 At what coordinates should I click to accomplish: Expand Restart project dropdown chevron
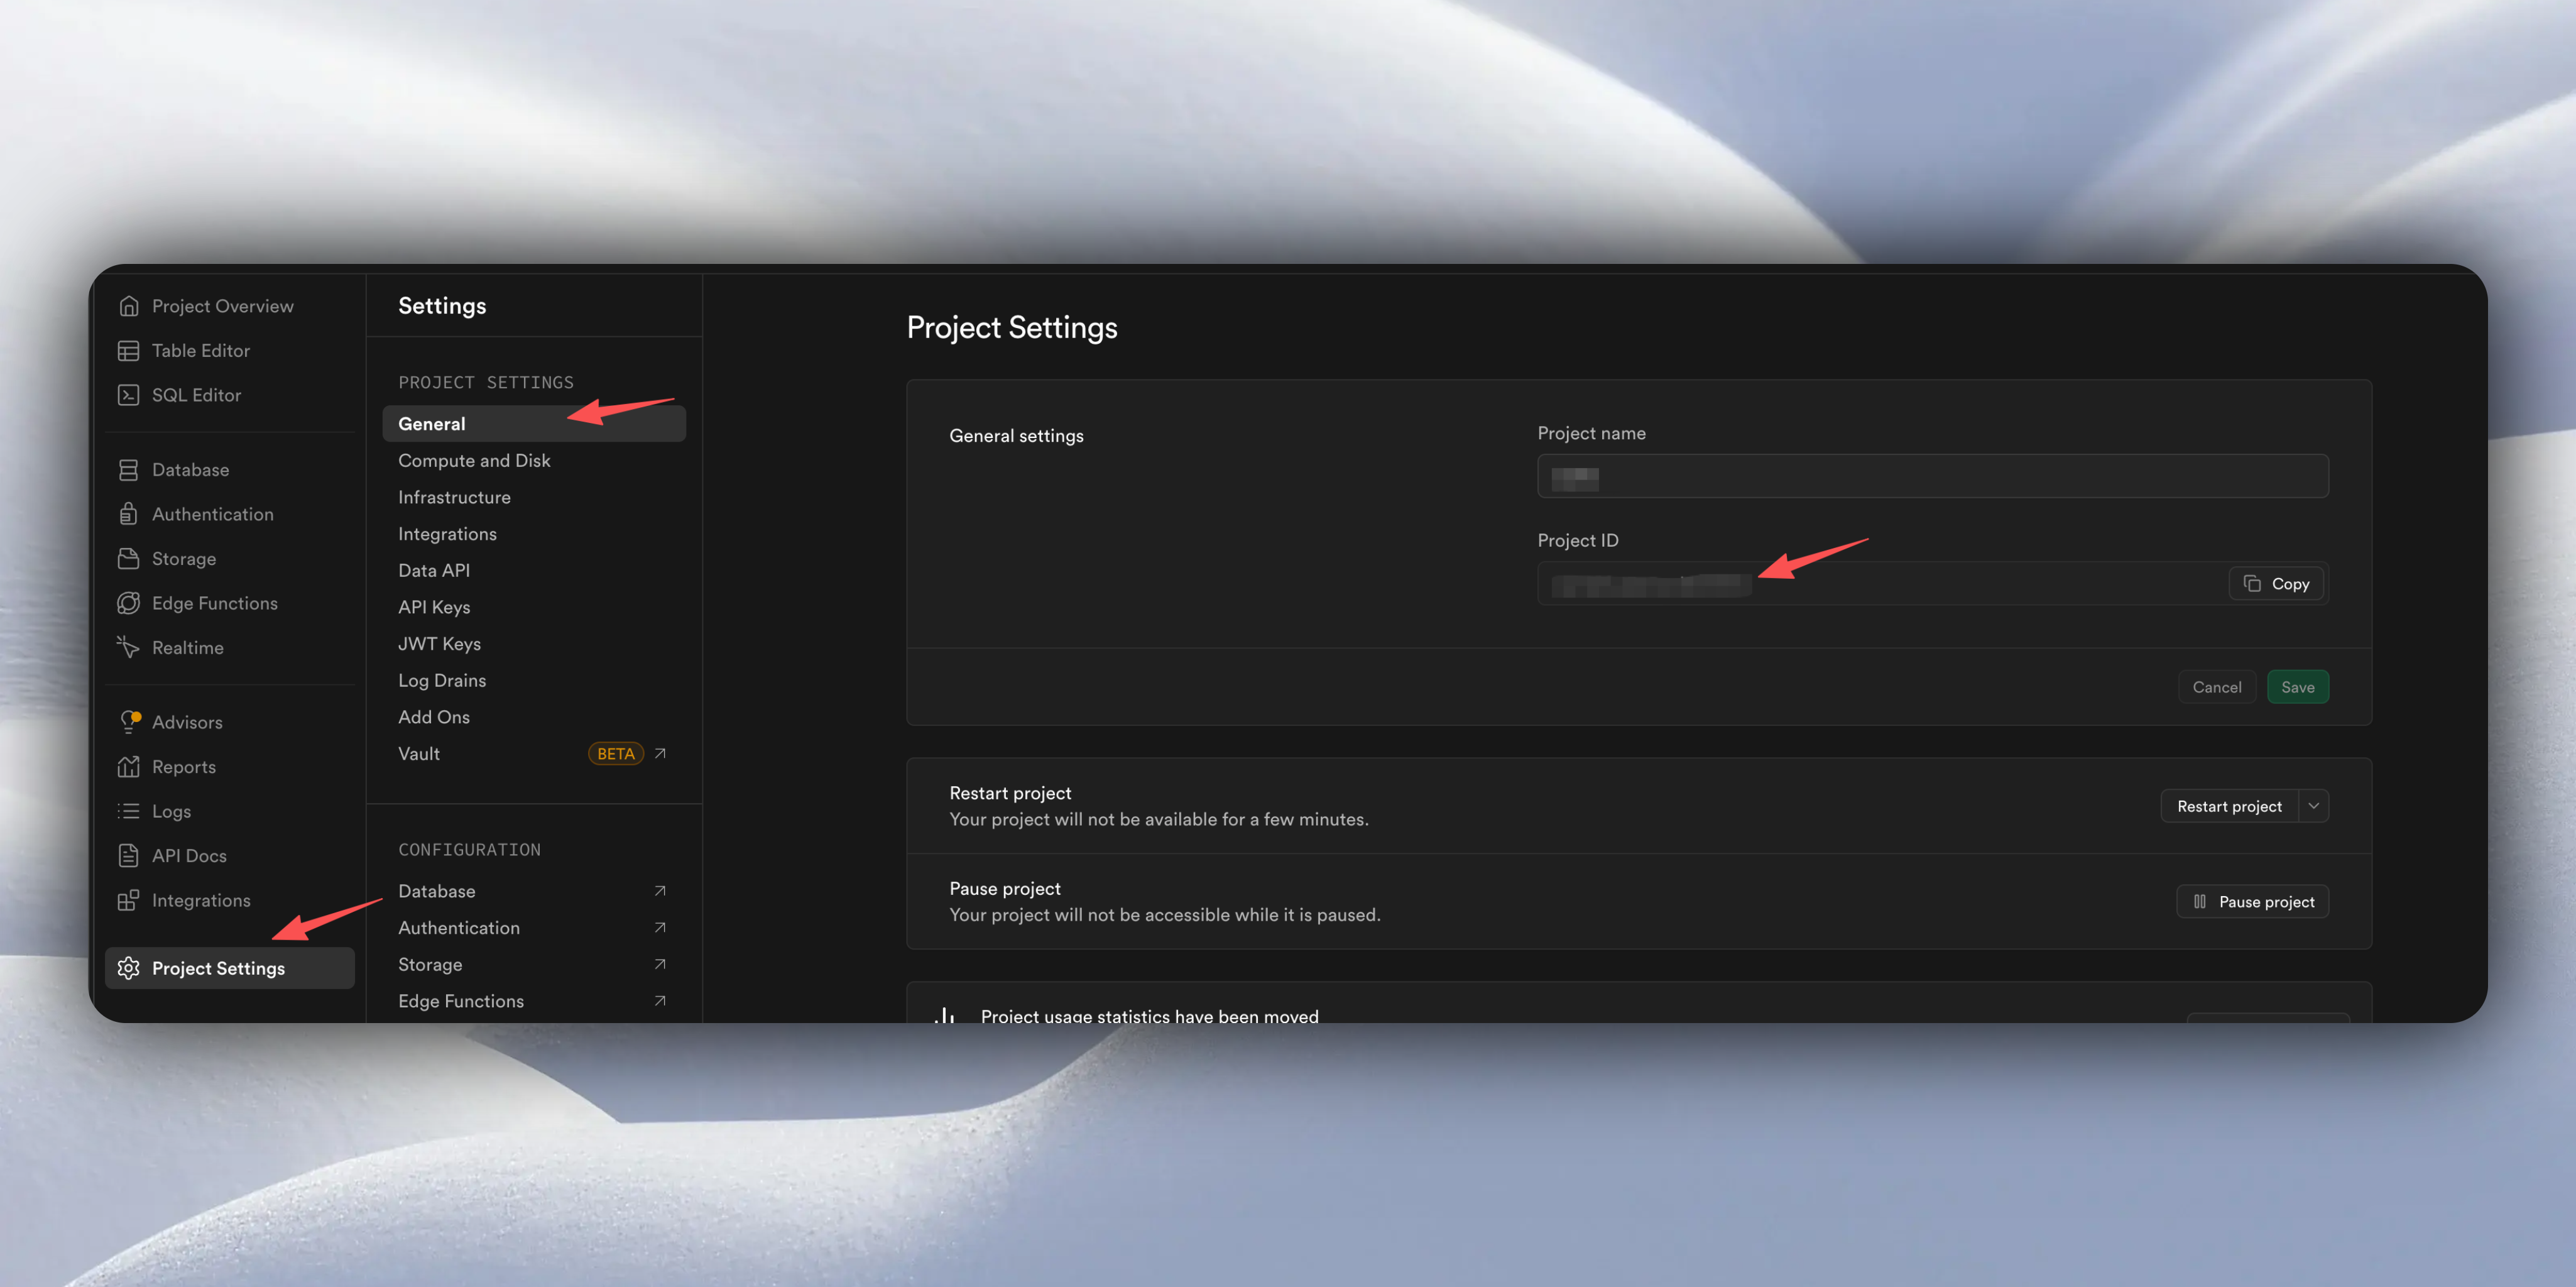2313,806
